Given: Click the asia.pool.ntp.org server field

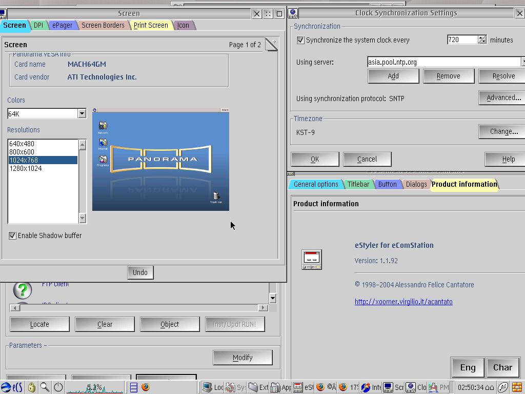Looking at the screenshot, I should (x=443, y=62).
